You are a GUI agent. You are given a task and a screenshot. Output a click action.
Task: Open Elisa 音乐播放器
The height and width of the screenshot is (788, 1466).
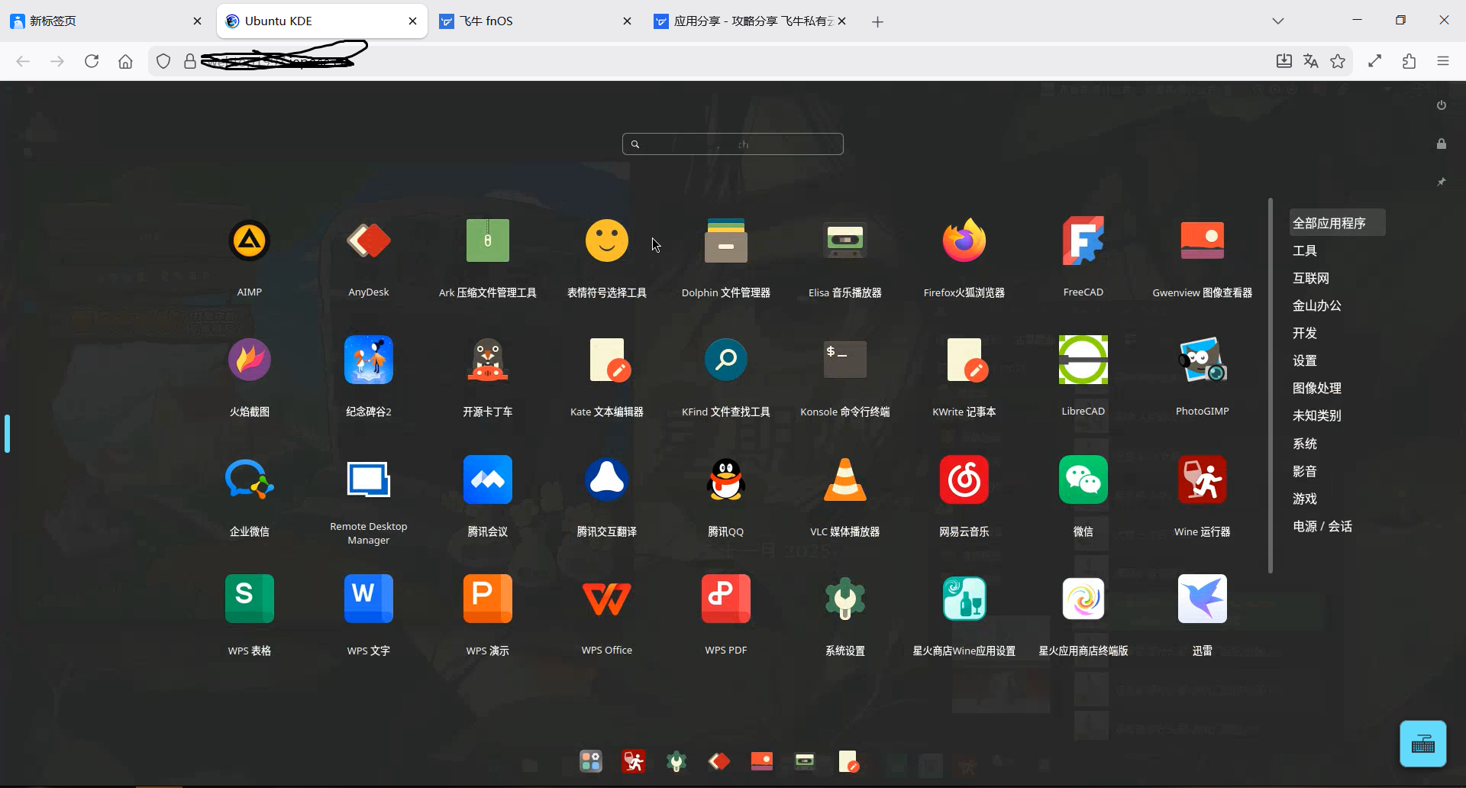coord(845,241)
